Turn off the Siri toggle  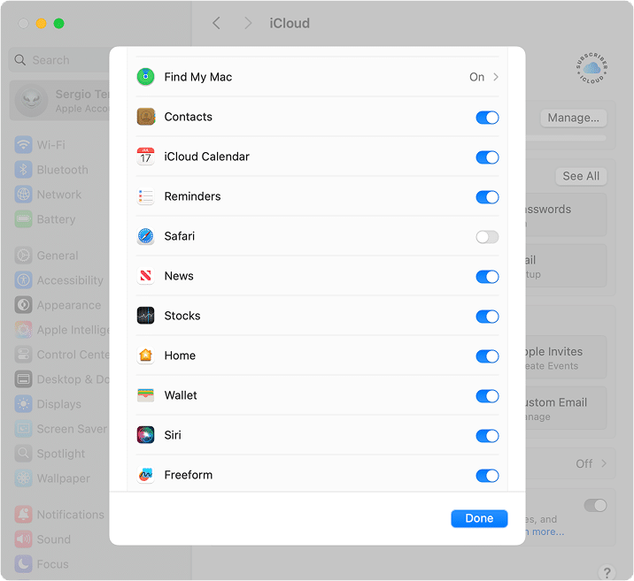point(487,436)
